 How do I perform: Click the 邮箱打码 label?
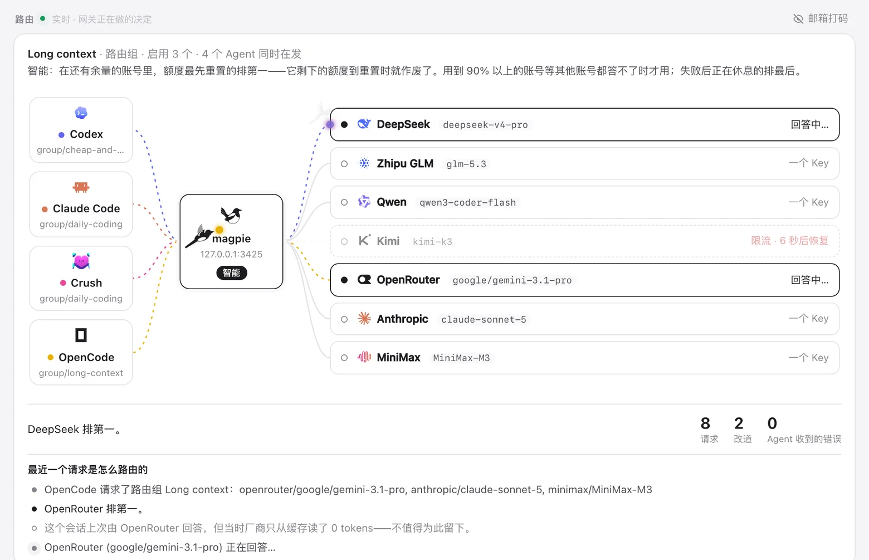click(x=828, y=18)
